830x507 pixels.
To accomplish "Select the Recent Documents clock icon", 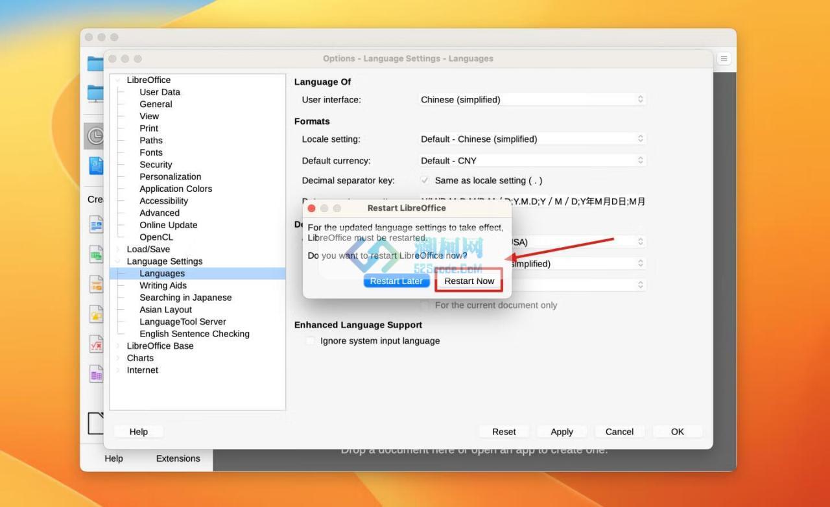I will tap(95, 136).
